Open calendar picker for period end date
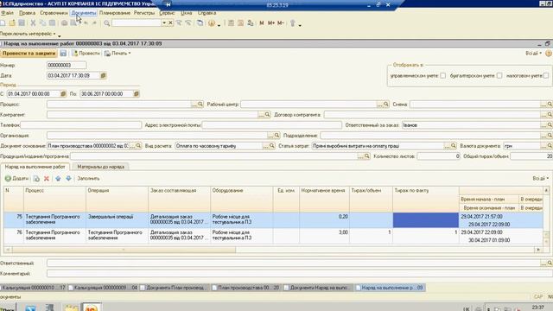Screen dimensions: 553x311 pos(137,94)
